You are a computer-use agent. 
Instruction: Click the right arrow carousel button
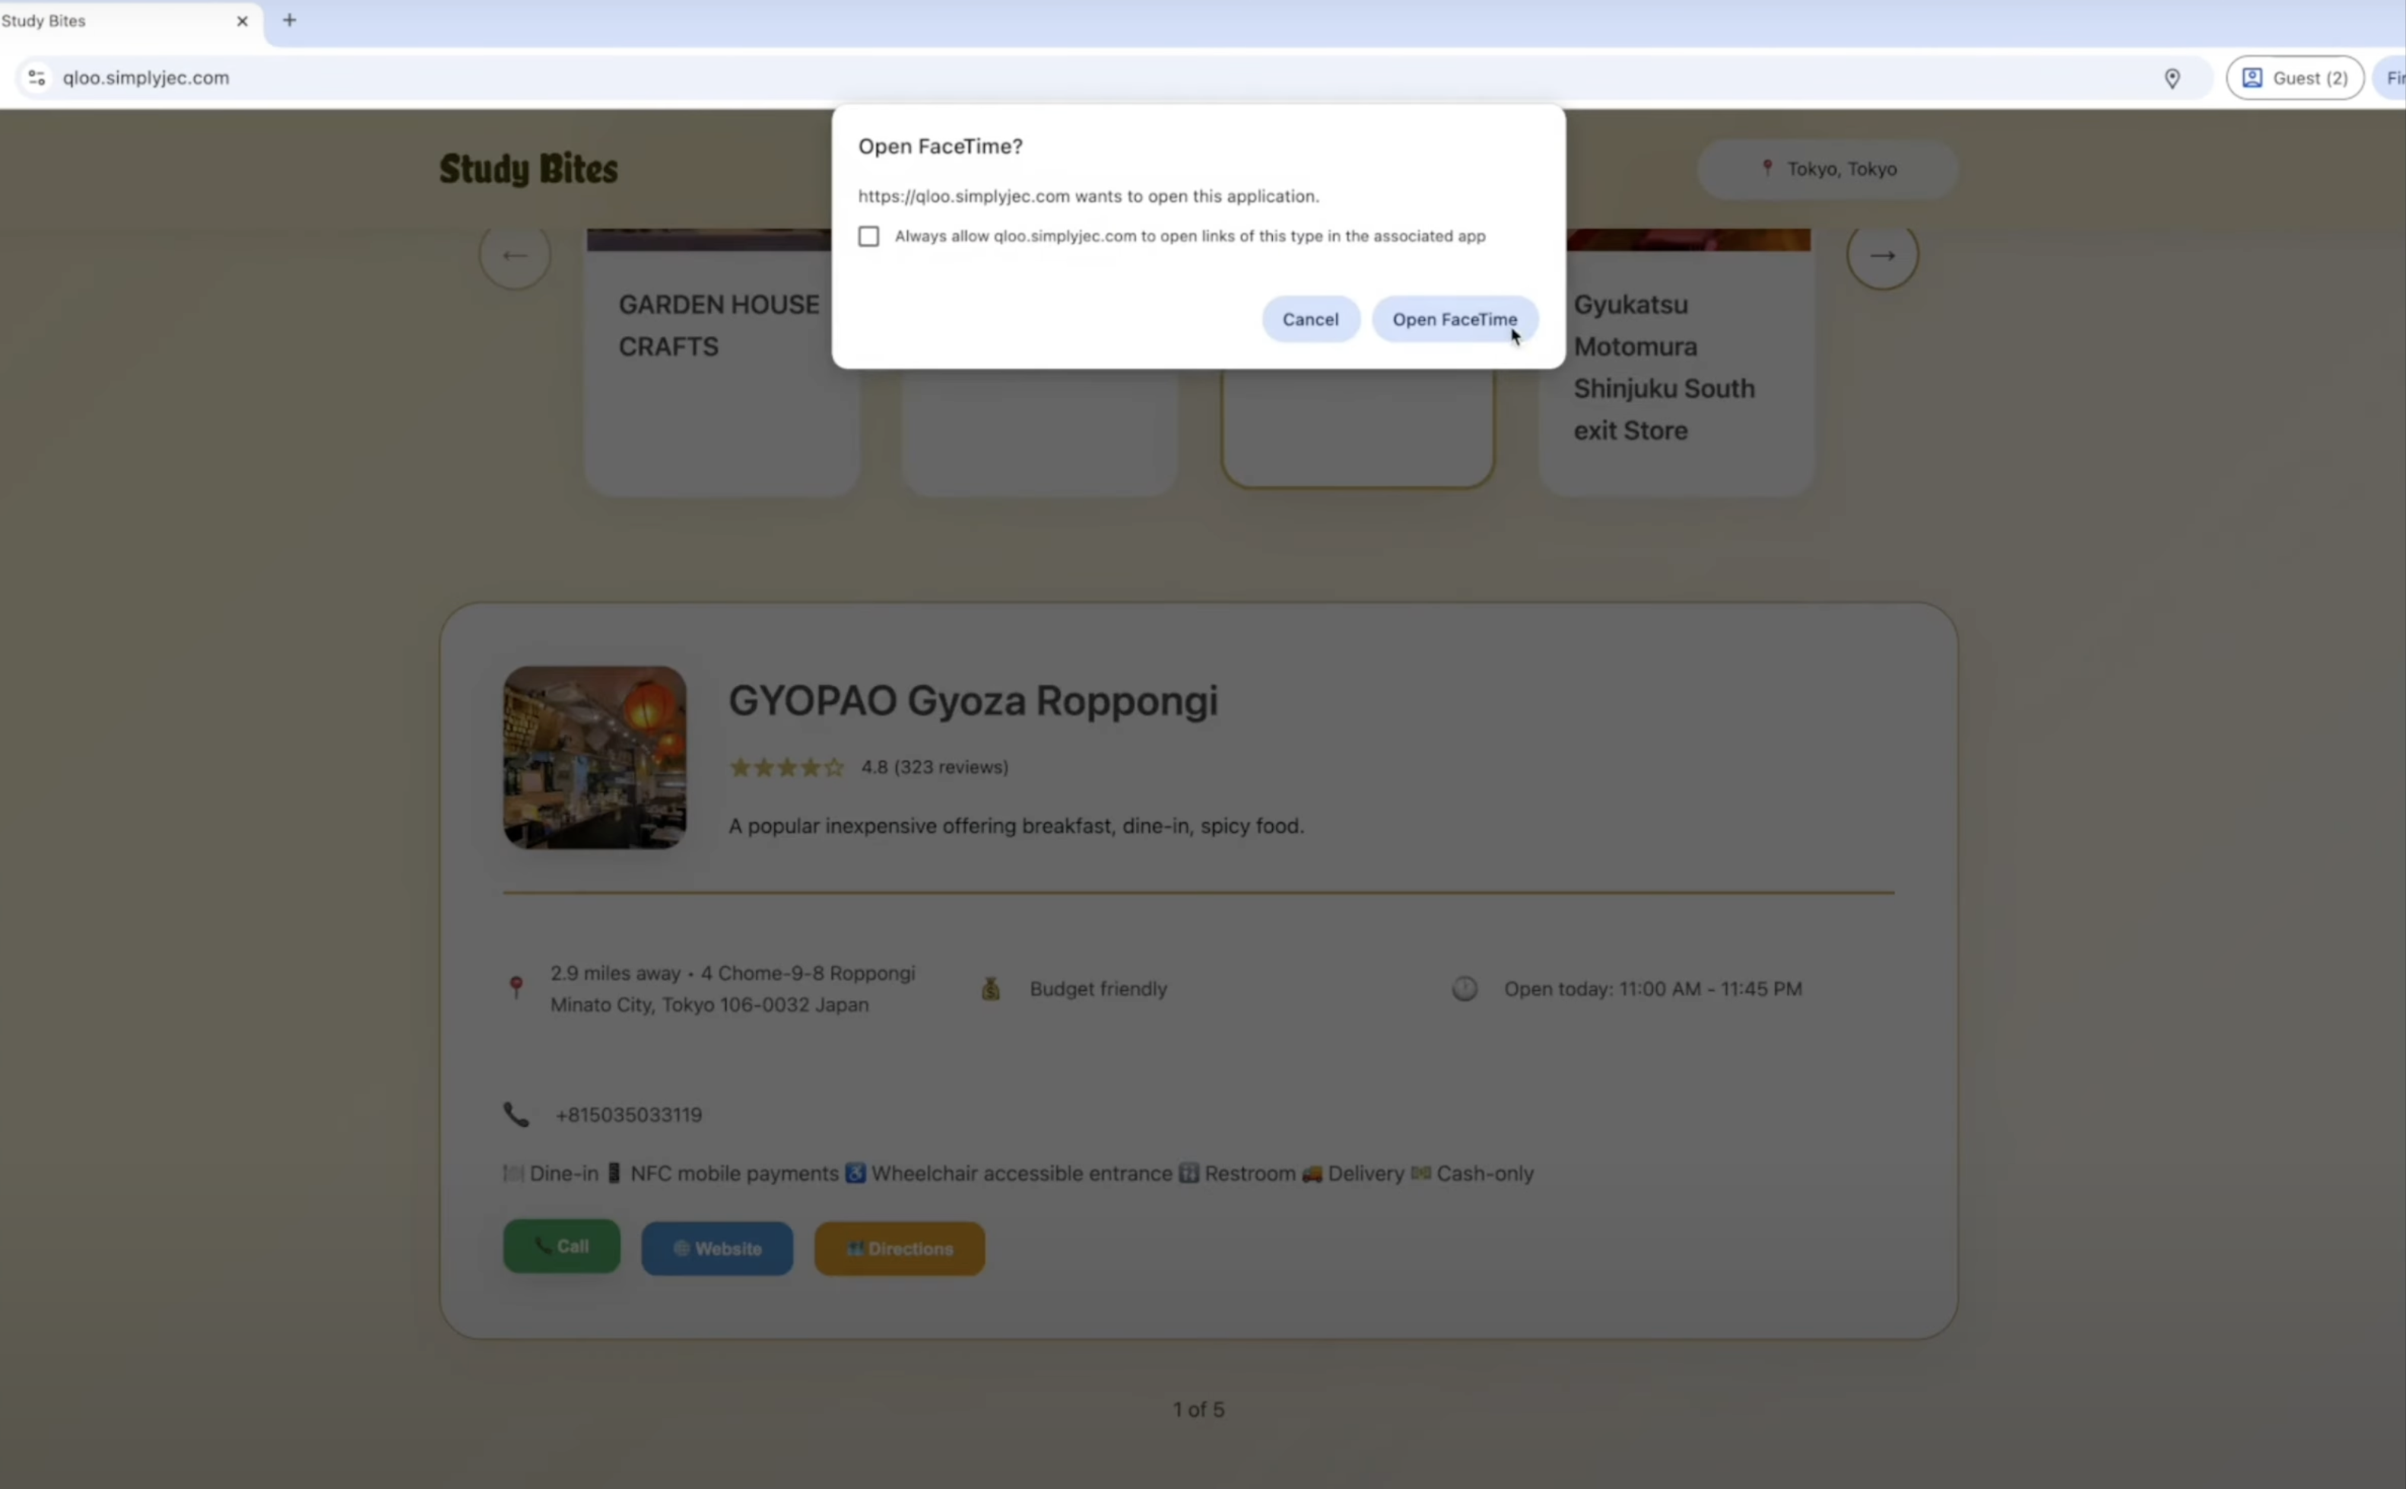pos(1881,256)
